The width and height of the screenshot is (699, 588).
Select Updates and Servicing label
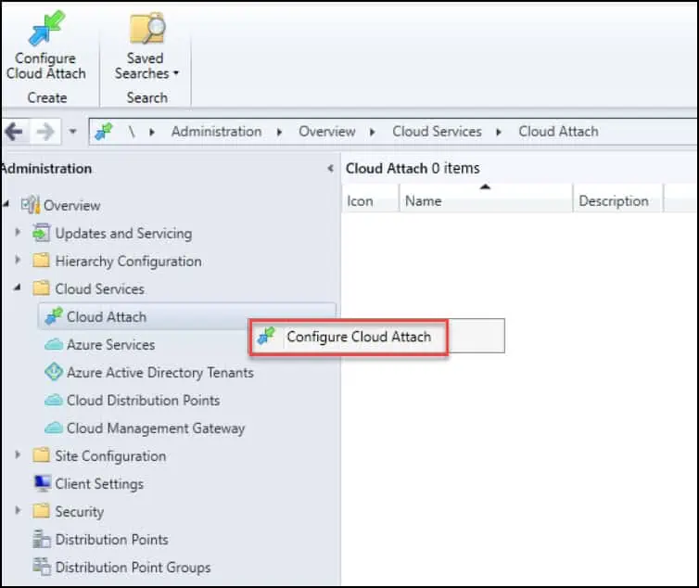[x=123, y=234]
